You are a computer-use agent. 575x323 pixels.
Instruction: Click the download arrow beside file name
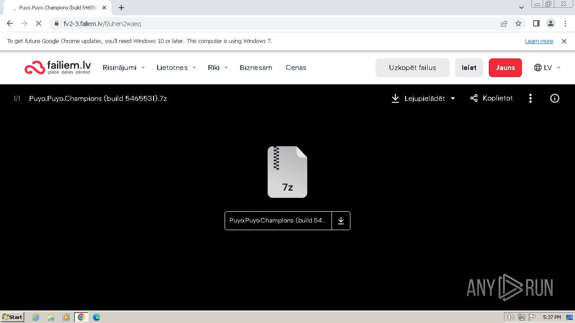tap(341, 221)
